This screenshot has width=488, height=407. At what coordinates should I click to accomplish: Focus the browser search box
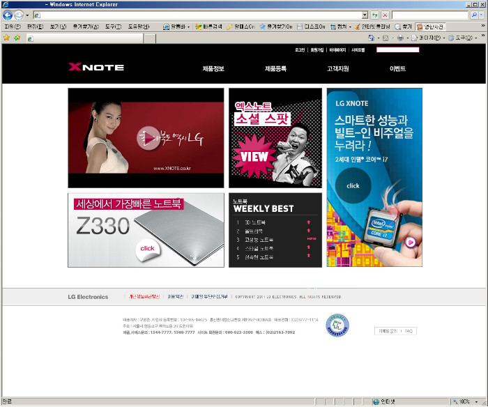click(x=430, y=15)
